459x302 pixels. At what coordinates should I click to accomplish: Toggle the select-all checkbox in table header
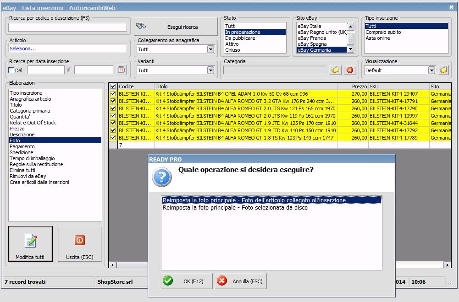(x=113, y=86)
